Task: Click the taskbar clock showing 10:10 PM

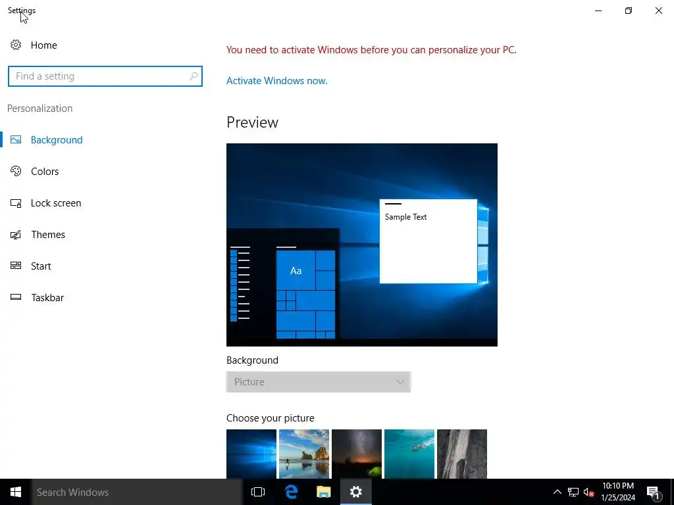Action: tap(618, 492)
